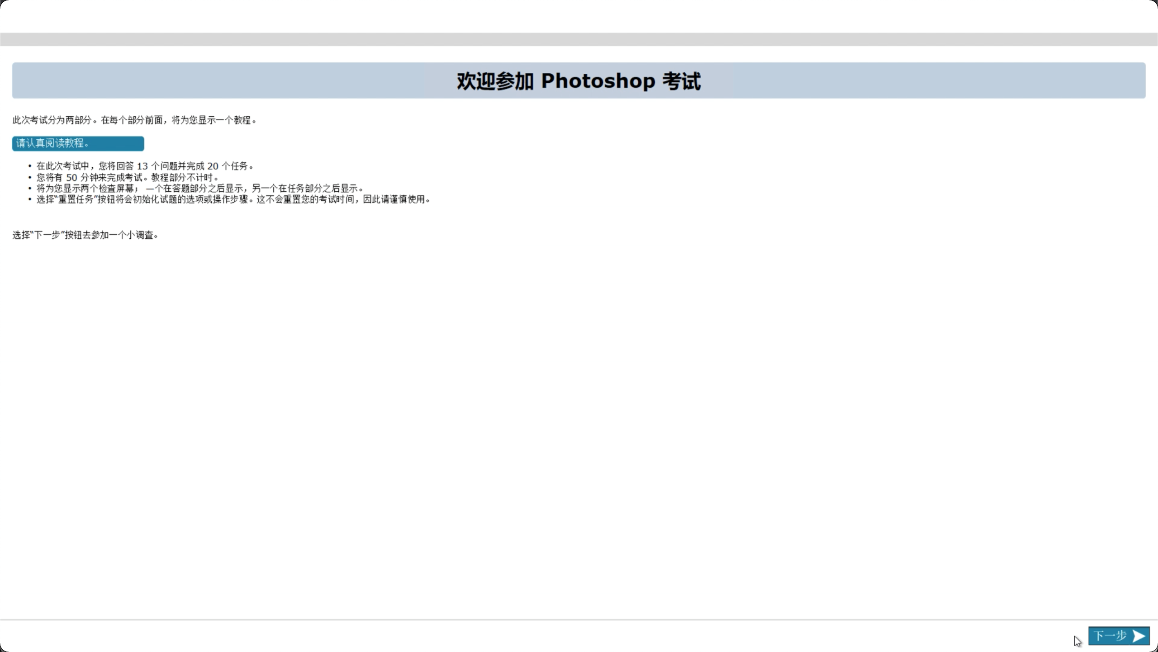This screenshot has height=652, width=1158.
Task: Click the 请认真阅读教程。 highlighted label
Action: coord(78,143)
